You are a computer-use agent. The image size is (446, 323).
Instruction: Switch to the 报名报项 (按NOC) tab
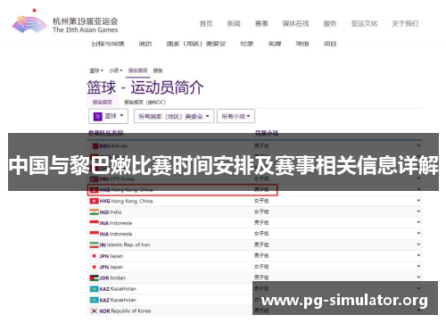tap(145, 102)
